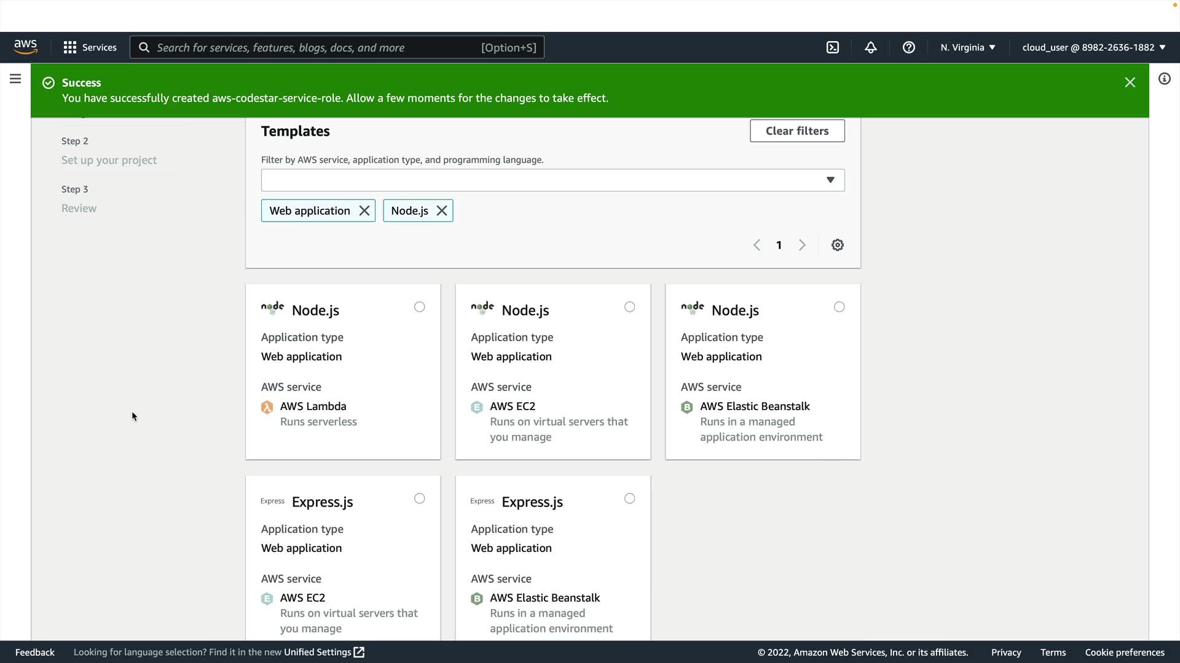Viewport: 1180px width, 663px height.
Task: Open the side navigation hamburger menu
Action: 15,79
